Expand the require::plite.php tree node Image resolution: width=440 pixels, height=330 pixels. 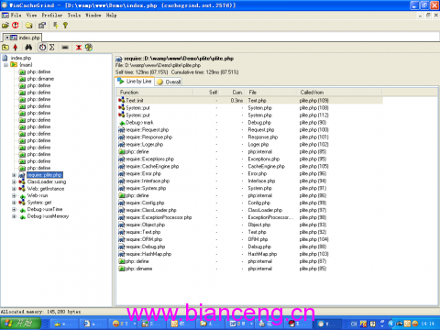coord(14,175)
